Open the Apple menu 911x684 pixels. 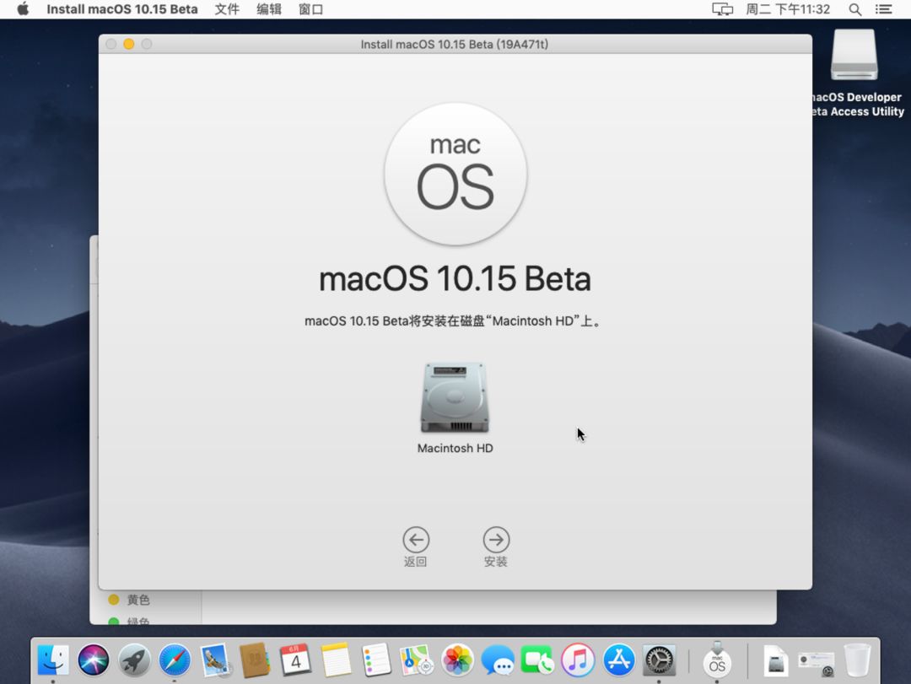point(21,9)
